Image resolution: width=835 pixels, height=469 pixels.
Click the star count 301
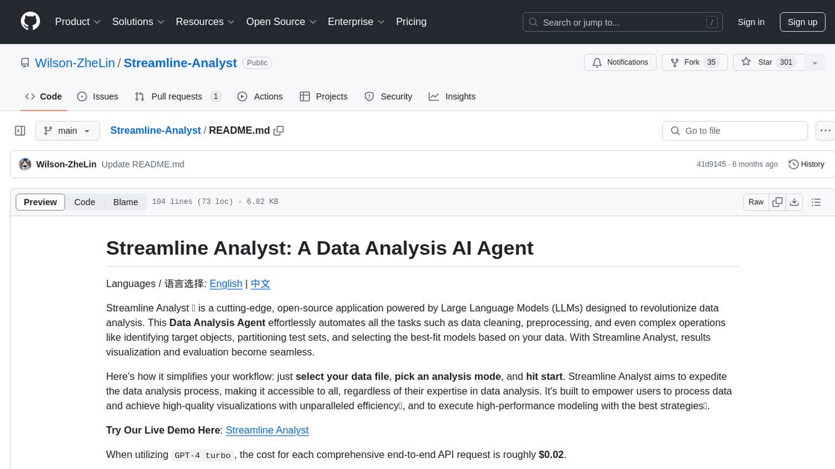(786, 63)
